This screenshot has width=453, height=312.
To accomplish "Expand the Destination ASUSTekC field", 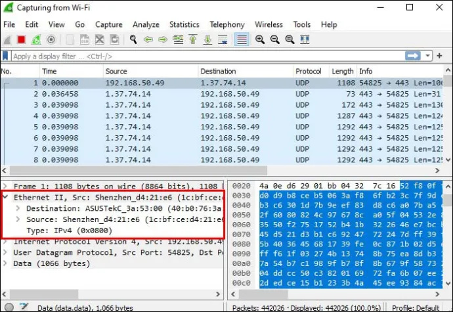I will [x=18, y=208].
